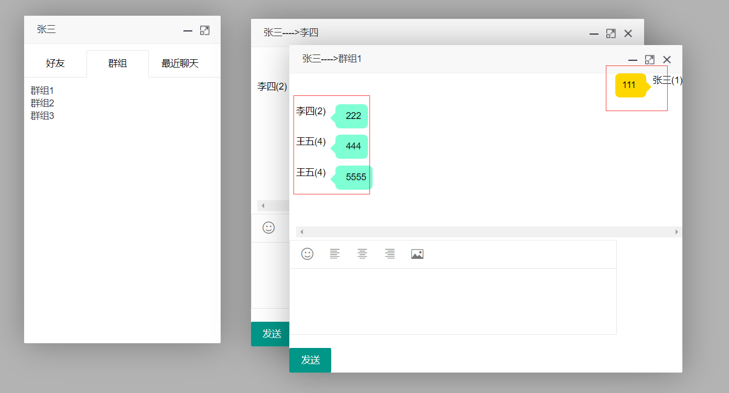Minimize the 张三---->李四 chat window
The width and height of the screenshot is (729, 393).
point(594,34)
